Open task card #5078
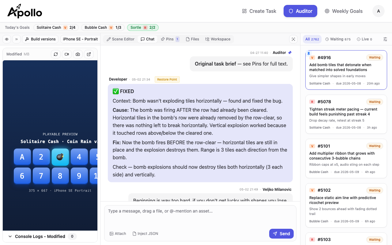 pos(346,114)
